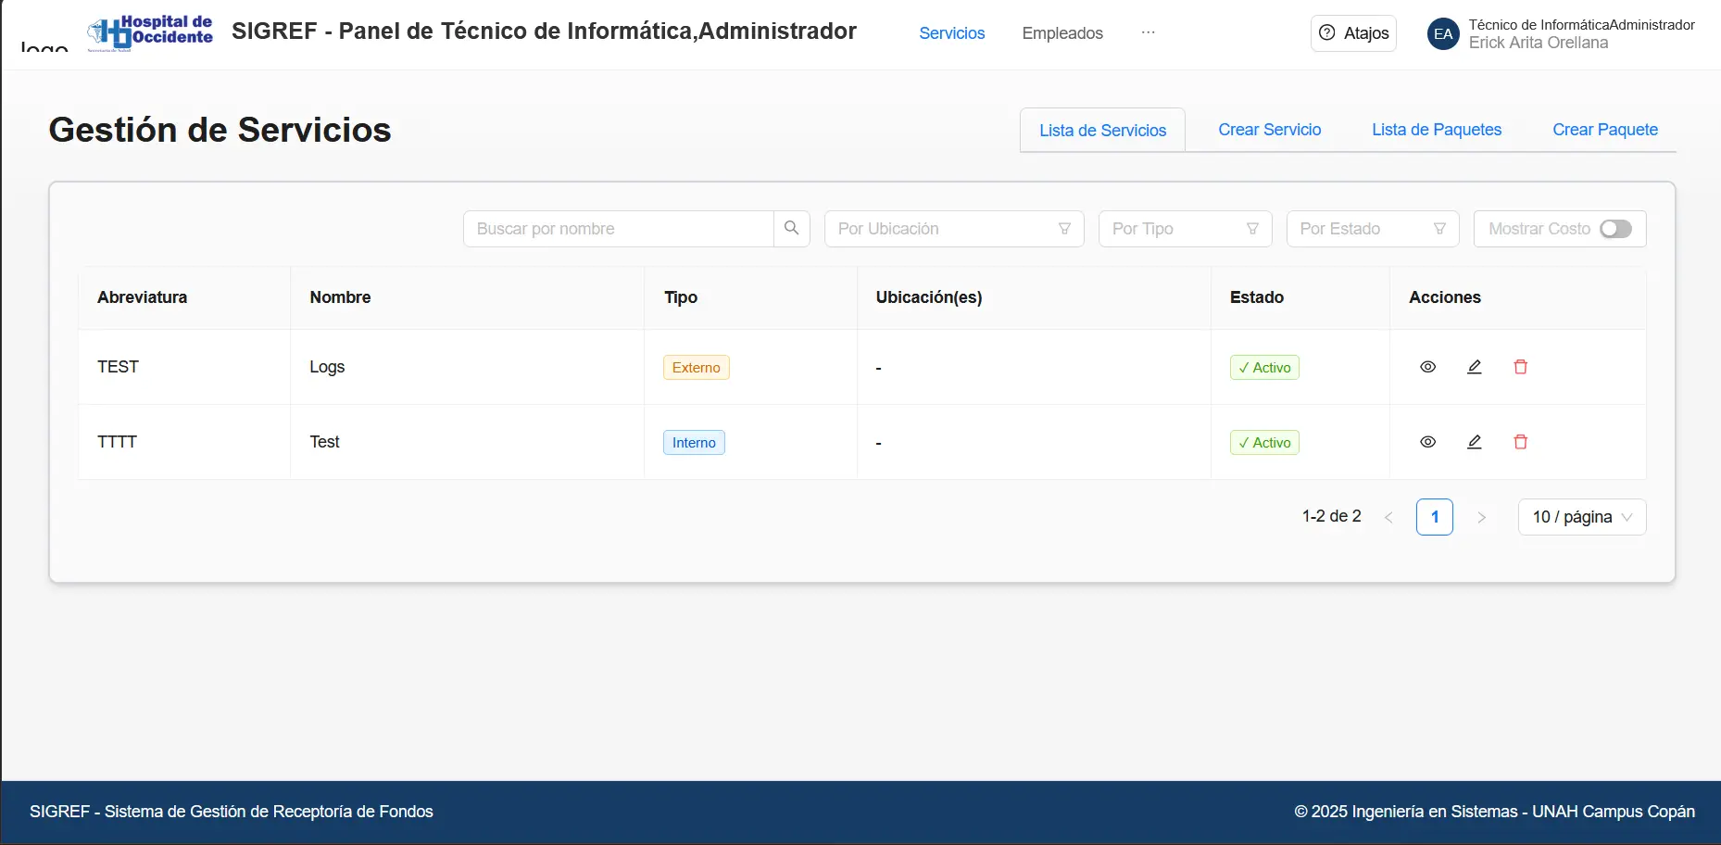Delete the Logs service with trash icon

pos(1520,367)
